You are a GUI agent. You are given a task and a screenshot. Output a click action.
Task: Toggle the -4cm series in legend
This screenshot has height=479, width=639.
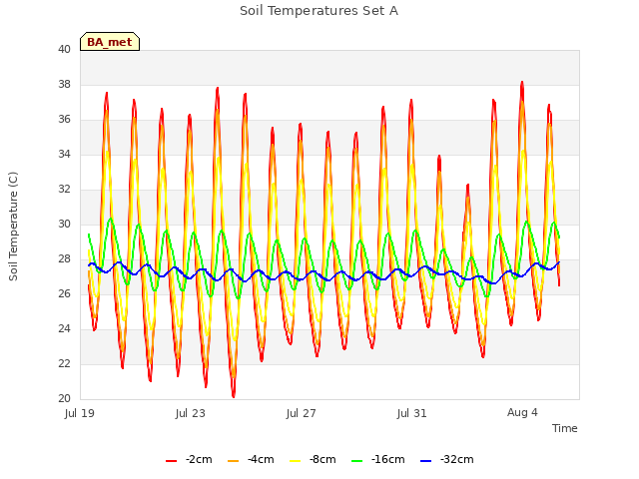251,460
